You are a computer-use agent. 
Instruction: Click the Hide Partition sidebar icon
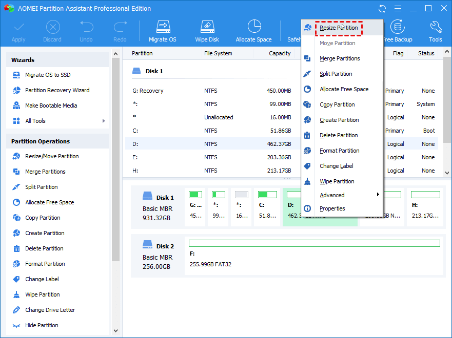point(16,325)
